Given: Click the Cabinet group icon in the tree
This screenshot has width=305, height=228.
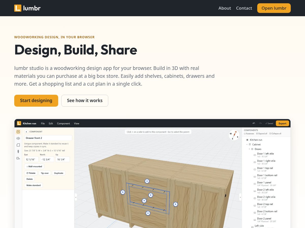Looking at the screenshot, I should coord(250,144).
